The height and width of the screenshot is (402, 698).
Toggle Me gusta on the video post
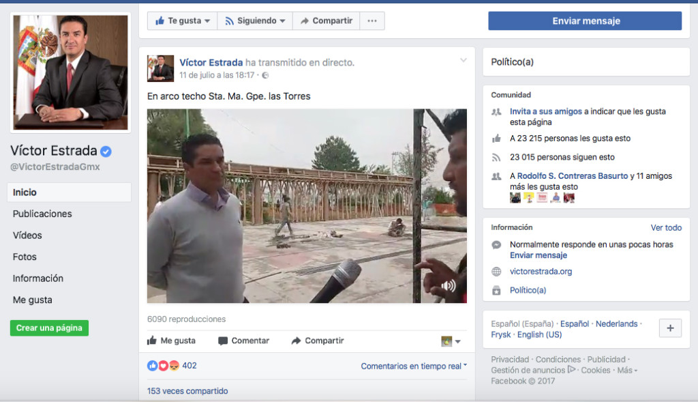(x=171, y=341)
